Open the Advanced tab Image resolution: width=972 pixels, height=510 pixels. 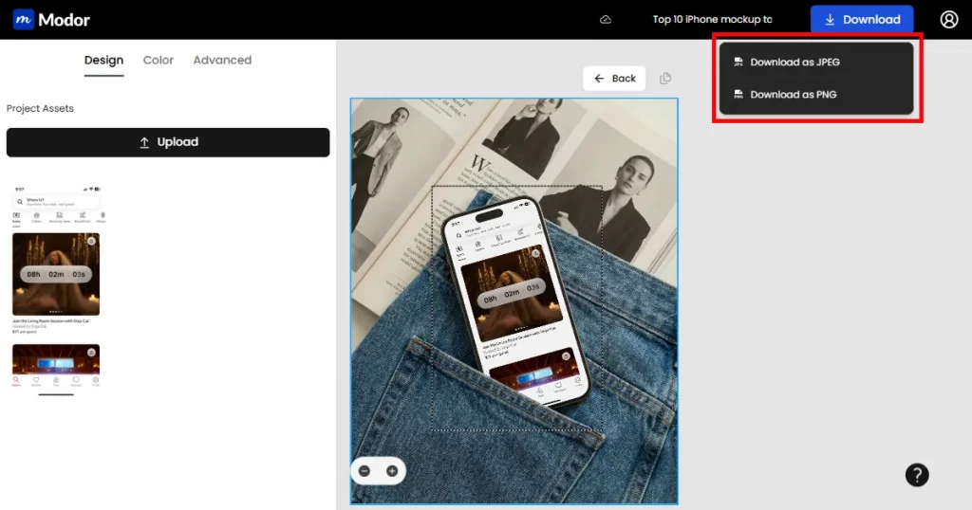pyautogui.click(x=222, y=60)
